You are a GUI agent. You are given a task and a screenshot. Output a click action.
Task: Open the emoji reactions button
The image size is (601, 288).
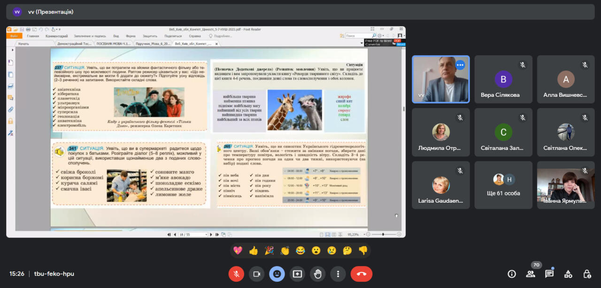coord(277,274)
